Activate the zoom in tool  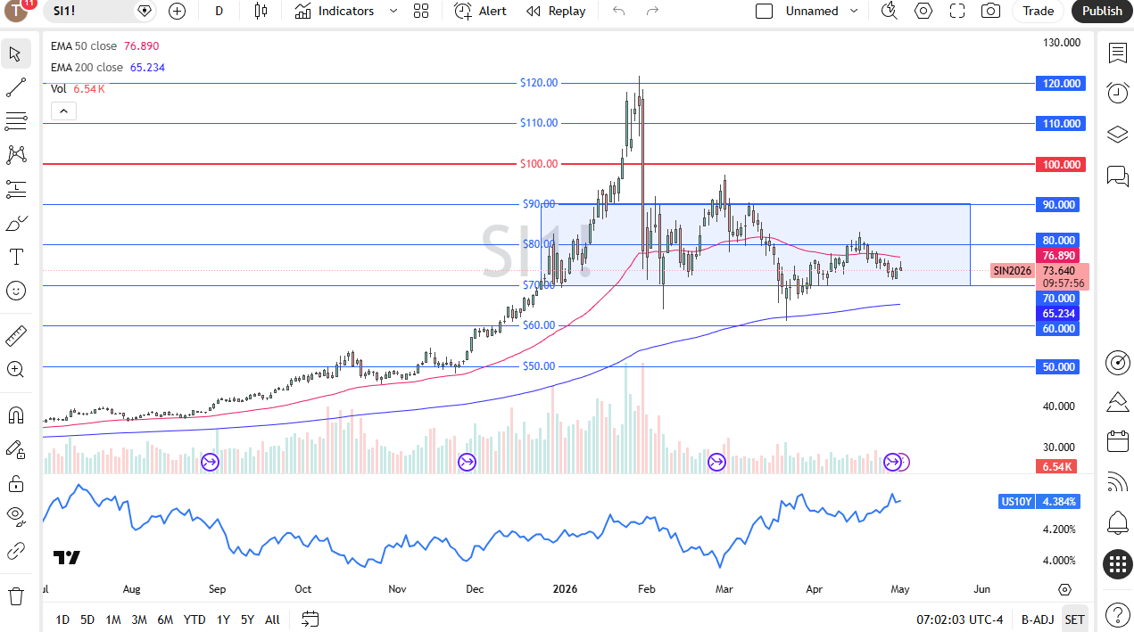click(x=16, y=369)
